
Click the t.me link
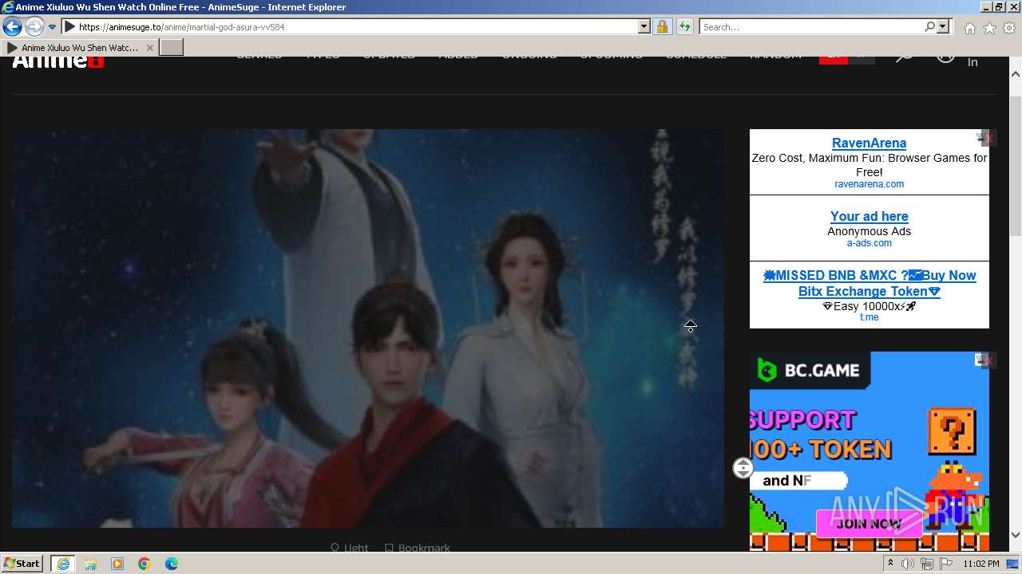869,317
